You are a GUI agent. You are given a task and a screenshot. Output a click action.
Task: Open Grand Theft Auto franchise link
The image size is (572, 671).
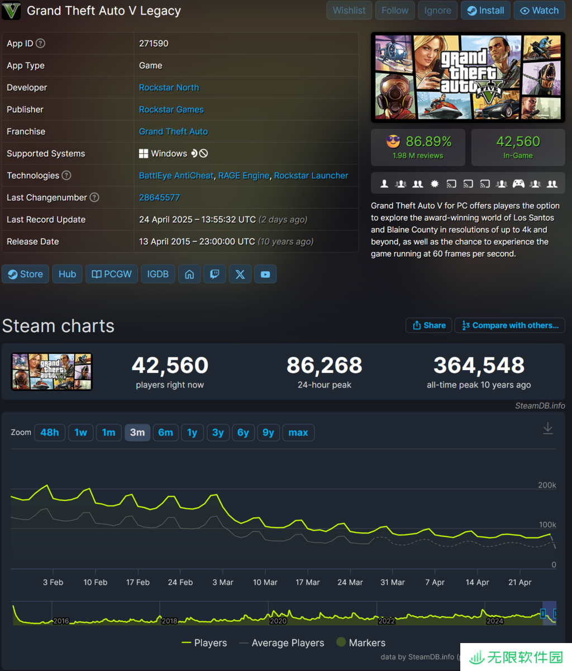(x=173, y=131)
